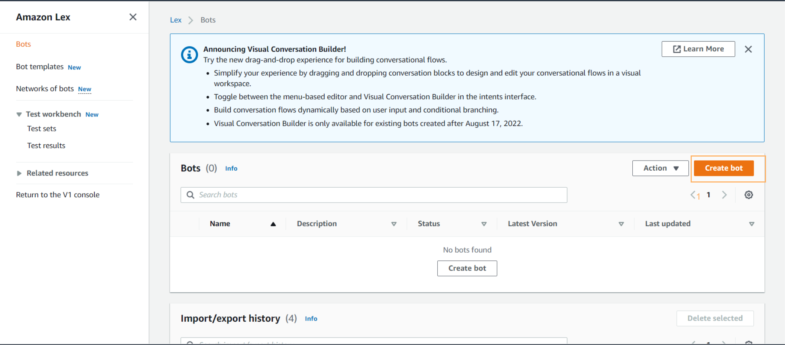This screenshot has width=785, height=345.
Task: Open Bots in the sidebar
Action: point(23,44)
